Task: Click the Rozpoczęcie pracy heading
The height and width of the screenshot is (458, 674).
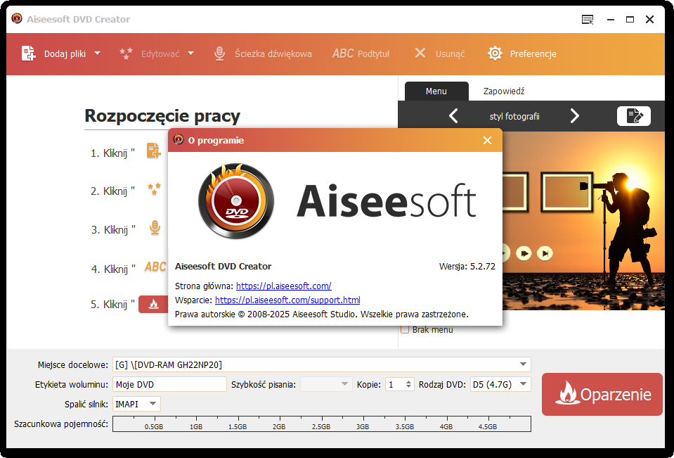Action: pos(162,116)
